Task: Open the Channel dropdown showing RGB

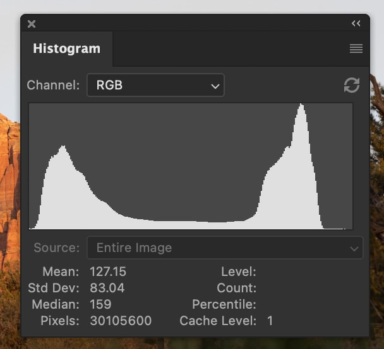Action: click(155, 85)
